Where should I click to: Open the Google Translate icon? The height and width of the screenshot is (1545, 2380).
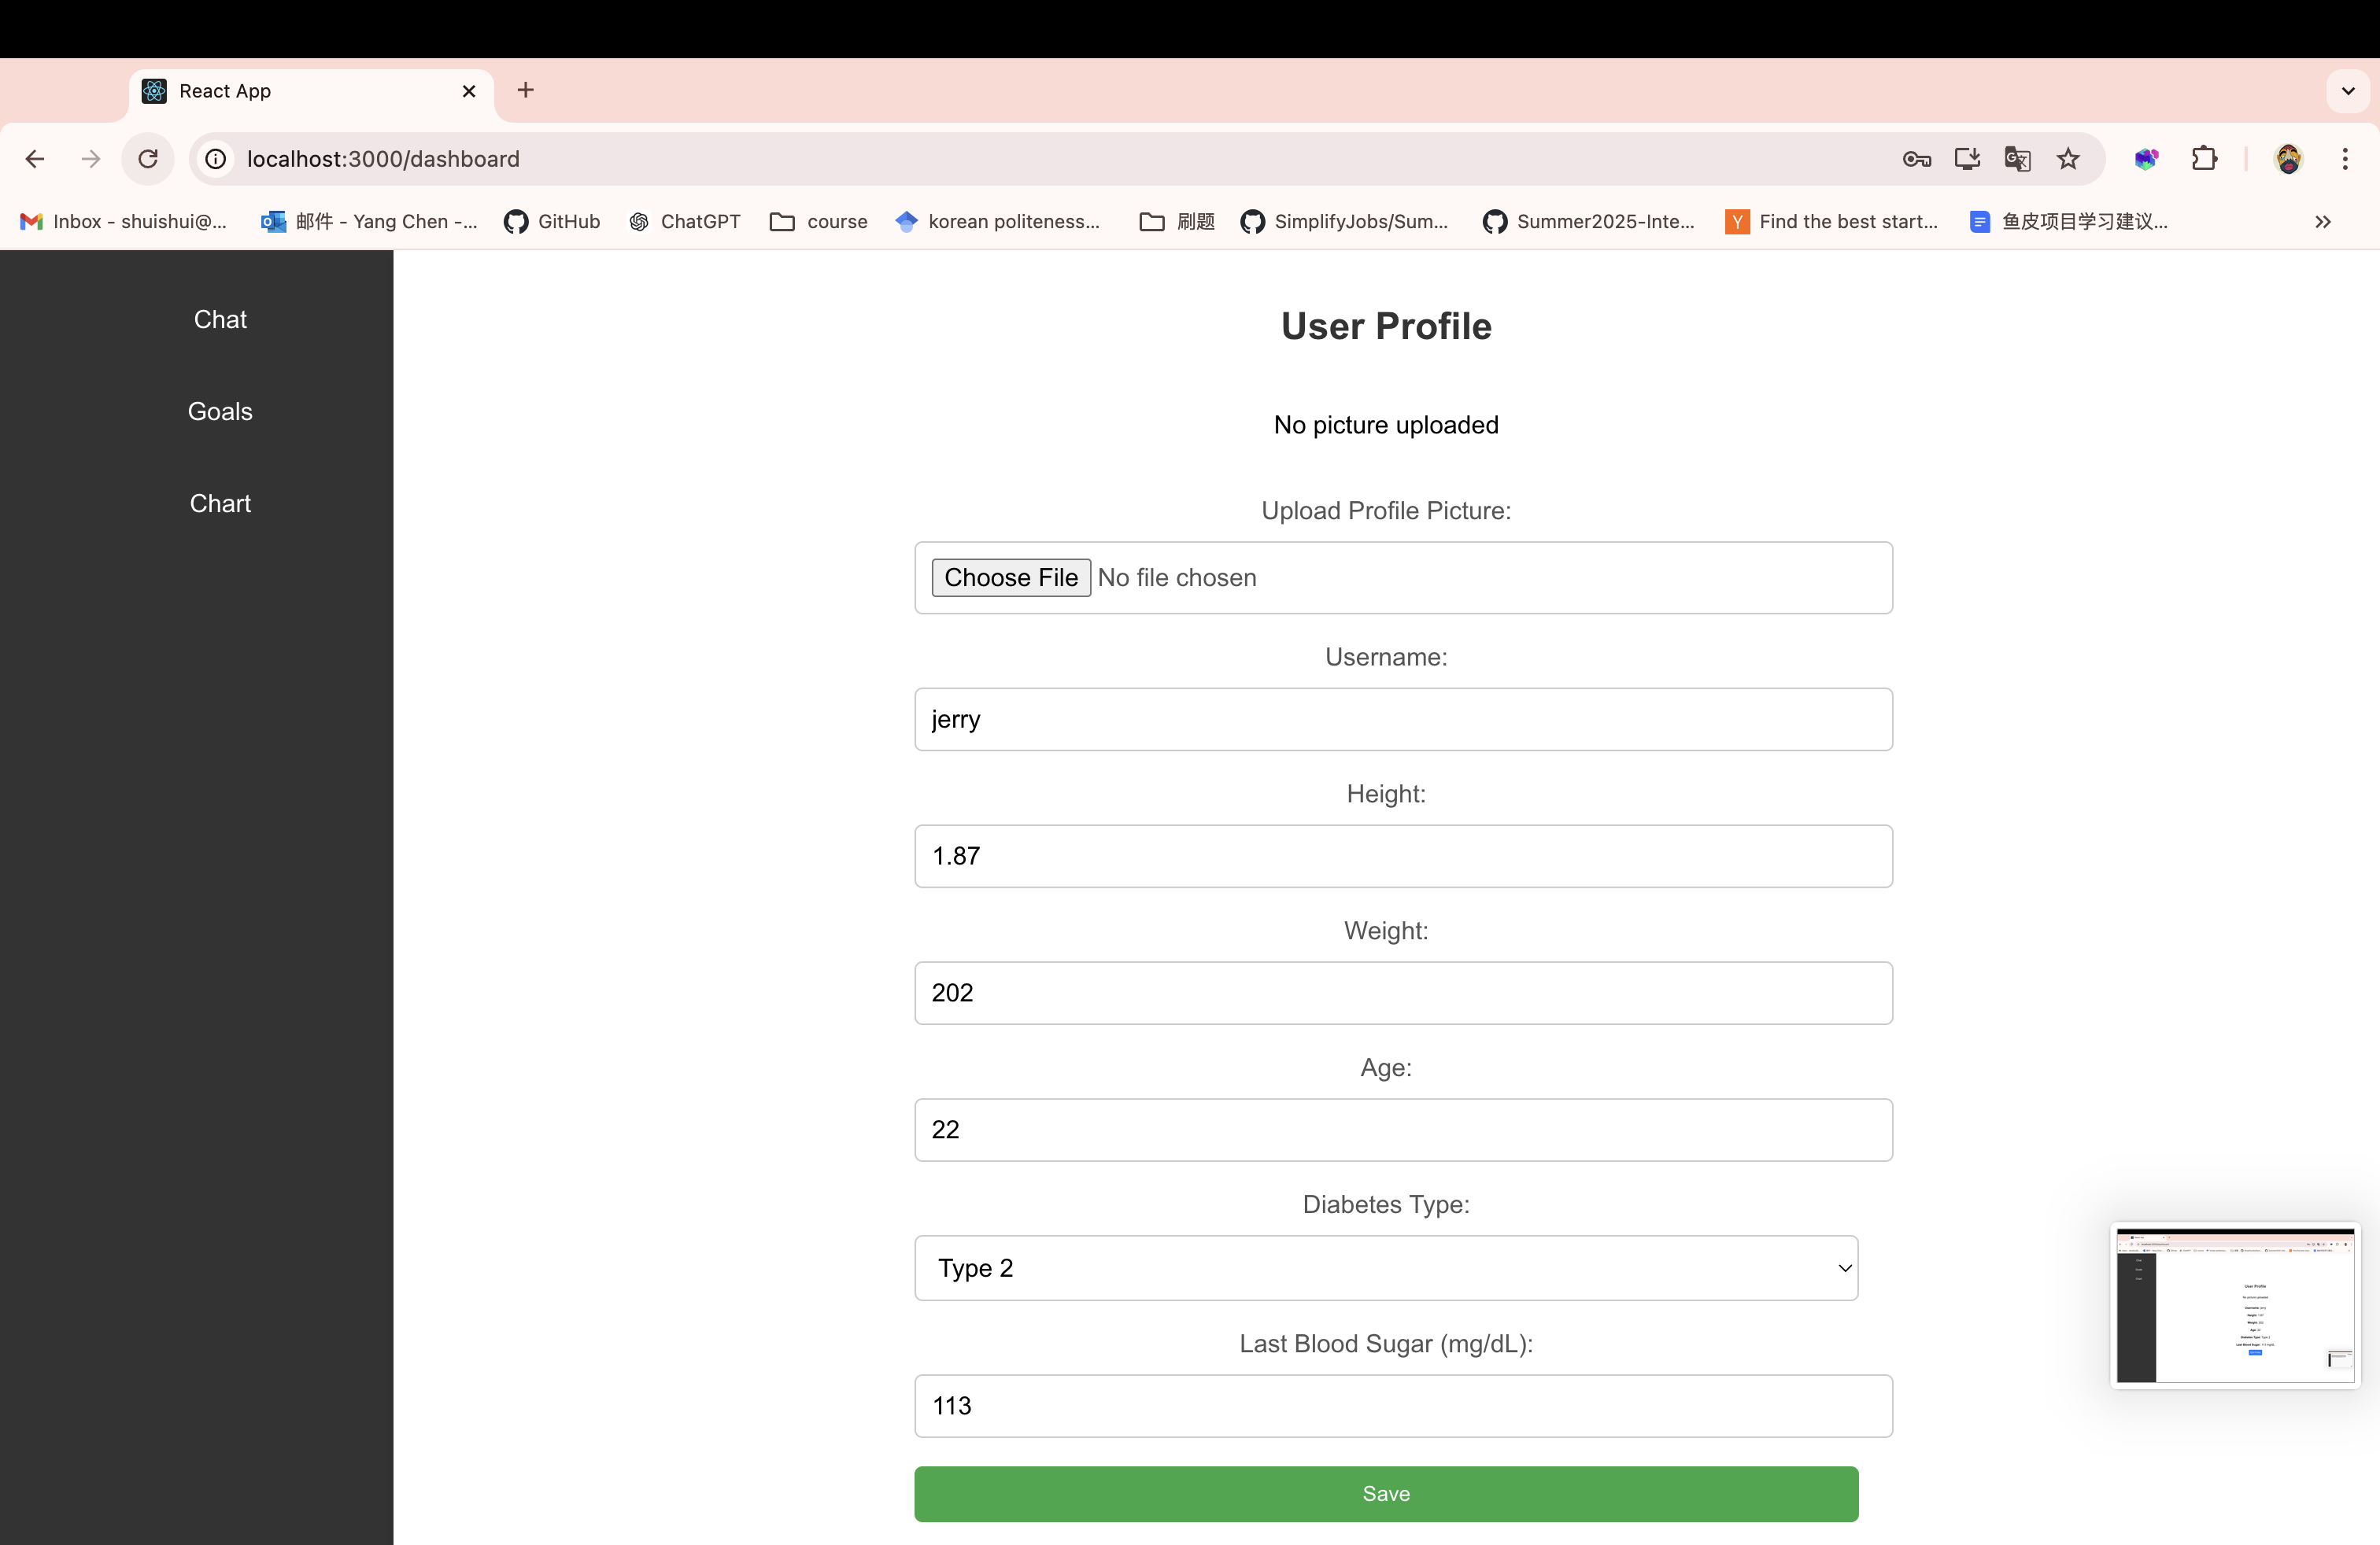[2017, 159]
